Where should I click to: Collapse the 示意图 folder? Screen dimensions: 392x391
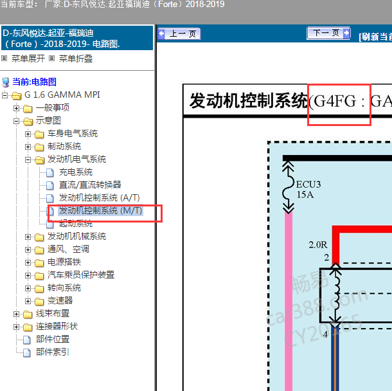pos(16,121)
